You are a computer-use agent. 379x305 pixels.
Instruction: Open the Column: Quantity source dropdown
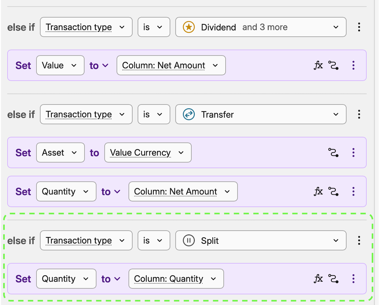click(x=176, y=279)
